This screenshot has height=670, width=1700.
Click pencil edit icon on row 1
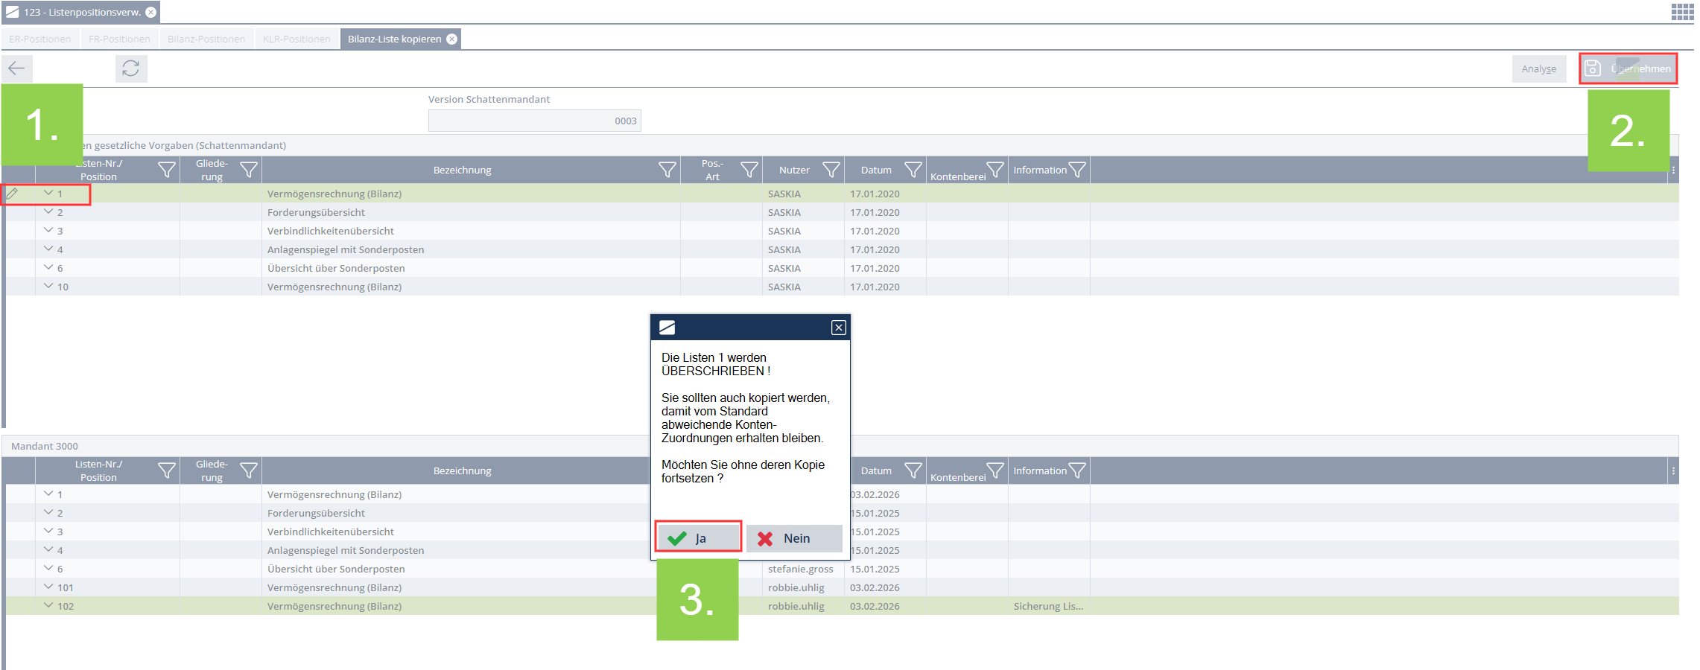tap(12, 194)
